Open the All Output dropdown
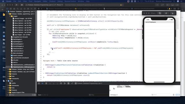 tap(114, 95)
